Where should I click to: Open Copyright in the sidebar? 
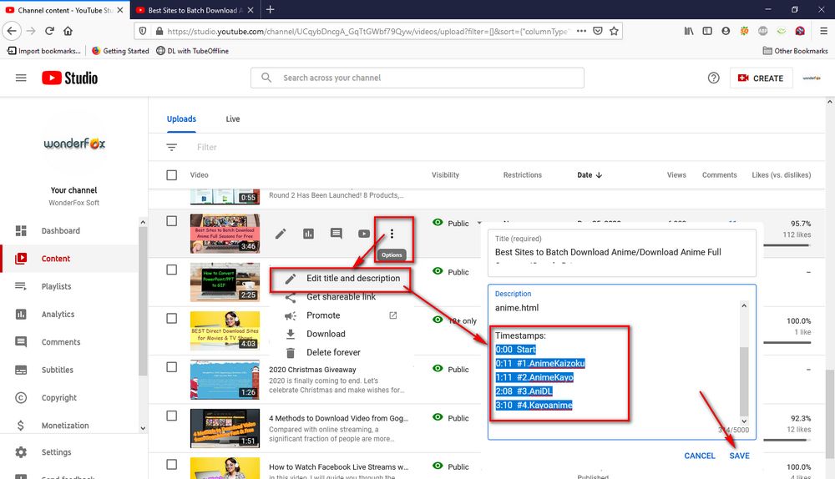[58, 397]
